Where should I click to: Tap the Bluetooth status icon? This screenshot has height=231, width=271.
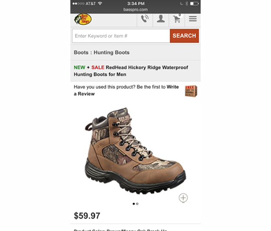[x=187, y=4]
